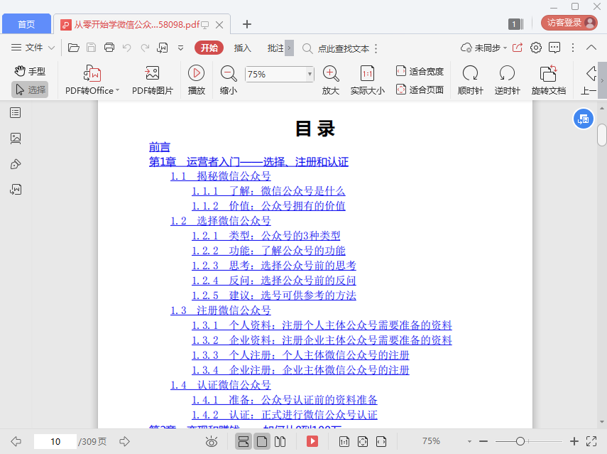Choose 适合宽度 fit option
This screenshot has width=607, height=454.
click(x=420, y=71)
